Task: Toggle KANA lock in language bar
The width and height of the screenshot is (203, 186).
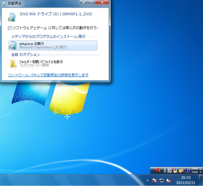Action: pos(195,172)
